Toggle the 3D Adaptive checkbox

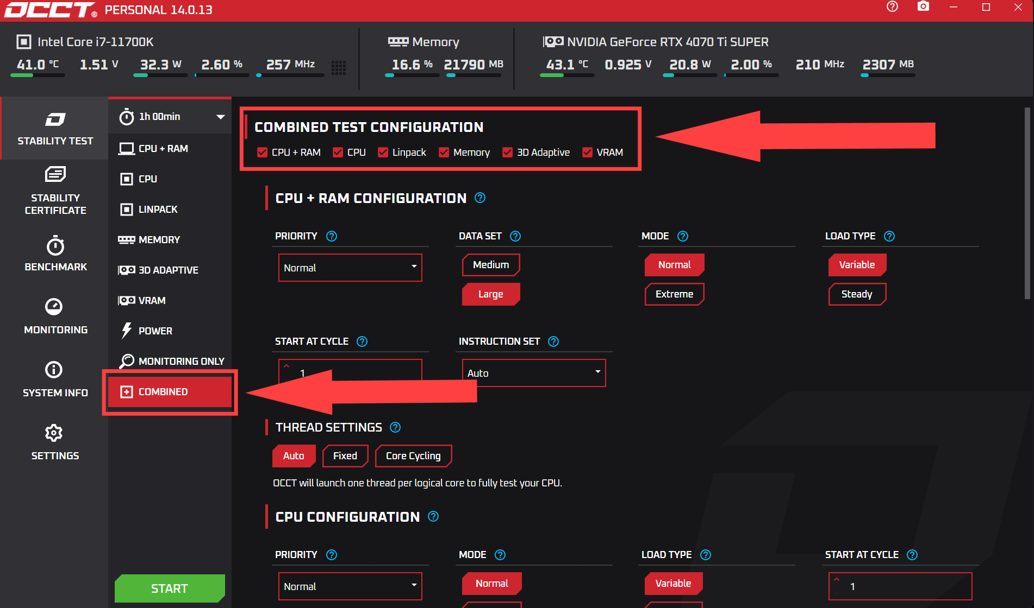tap(508, 153)
